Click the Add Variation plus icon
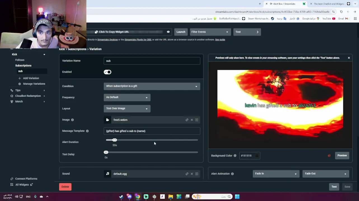 point(20,78)
